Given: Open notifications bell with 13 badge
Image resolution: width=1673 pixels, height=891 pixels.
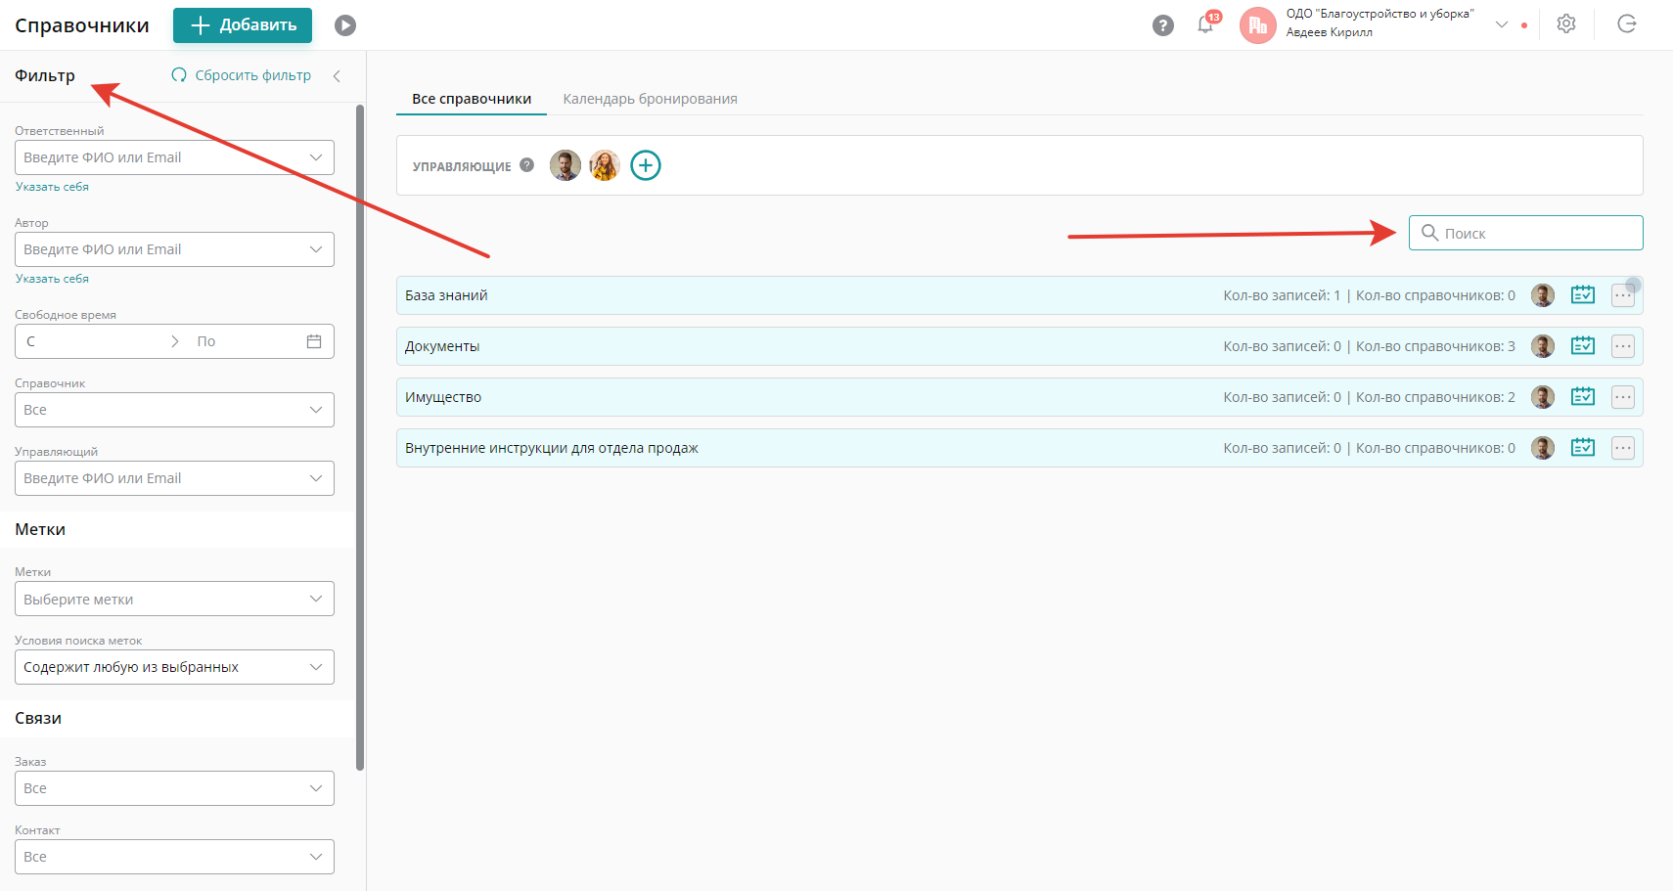Looking at the screenshot, I should coord(1206,24).
